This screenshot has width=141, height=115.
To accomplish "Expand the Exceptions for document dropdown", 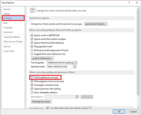I will coord(90,108).
